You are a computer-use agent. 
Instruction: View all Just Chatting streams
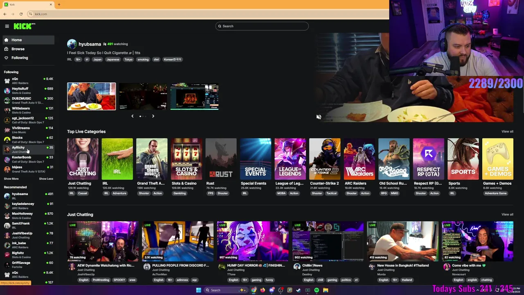click(507, 214)
